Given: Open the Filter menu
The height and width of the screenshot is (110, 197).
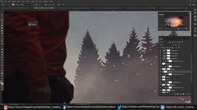Looking at the screenshot, I should 33,1.
